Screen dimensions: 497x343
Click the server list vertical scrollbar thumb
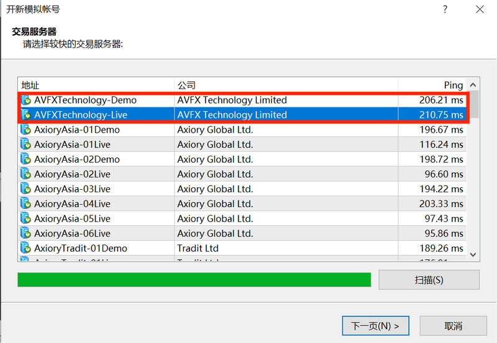point(473,104)
